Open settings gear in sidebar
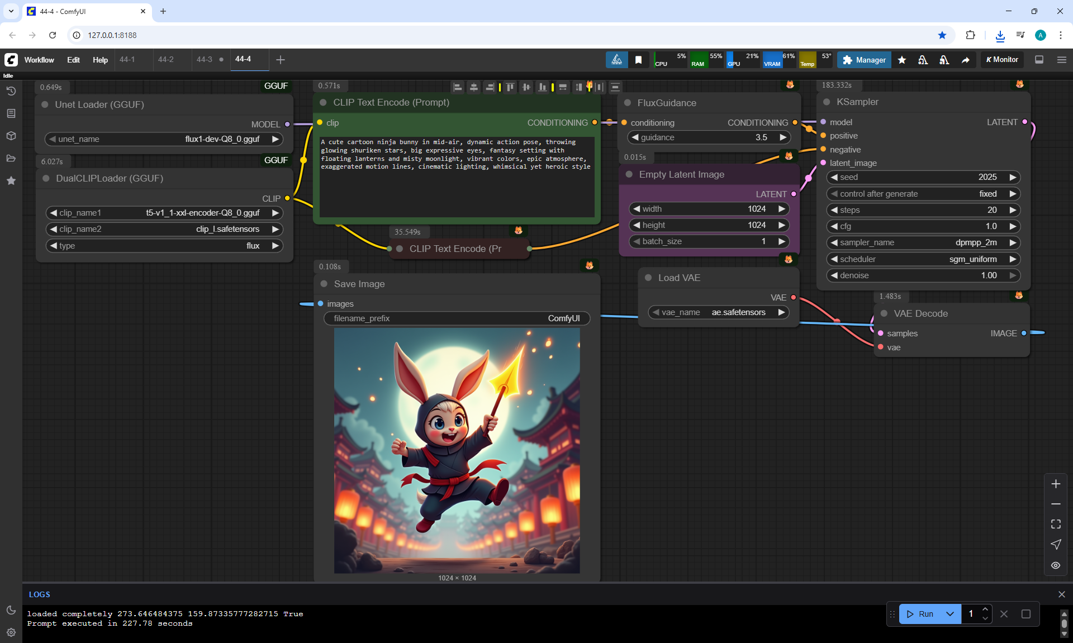This screenshot has width=1073, height=643. pyautogui.click(x=11, y=632)
